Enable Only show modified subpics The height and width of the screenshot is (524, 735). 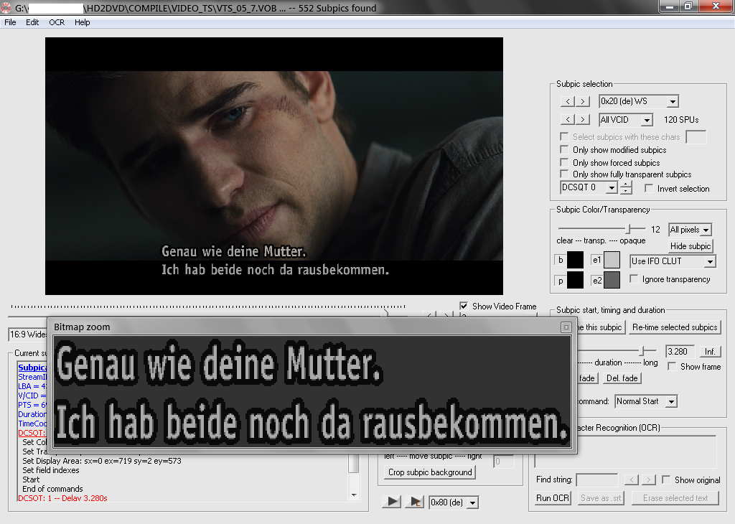(x=565, y=149)
